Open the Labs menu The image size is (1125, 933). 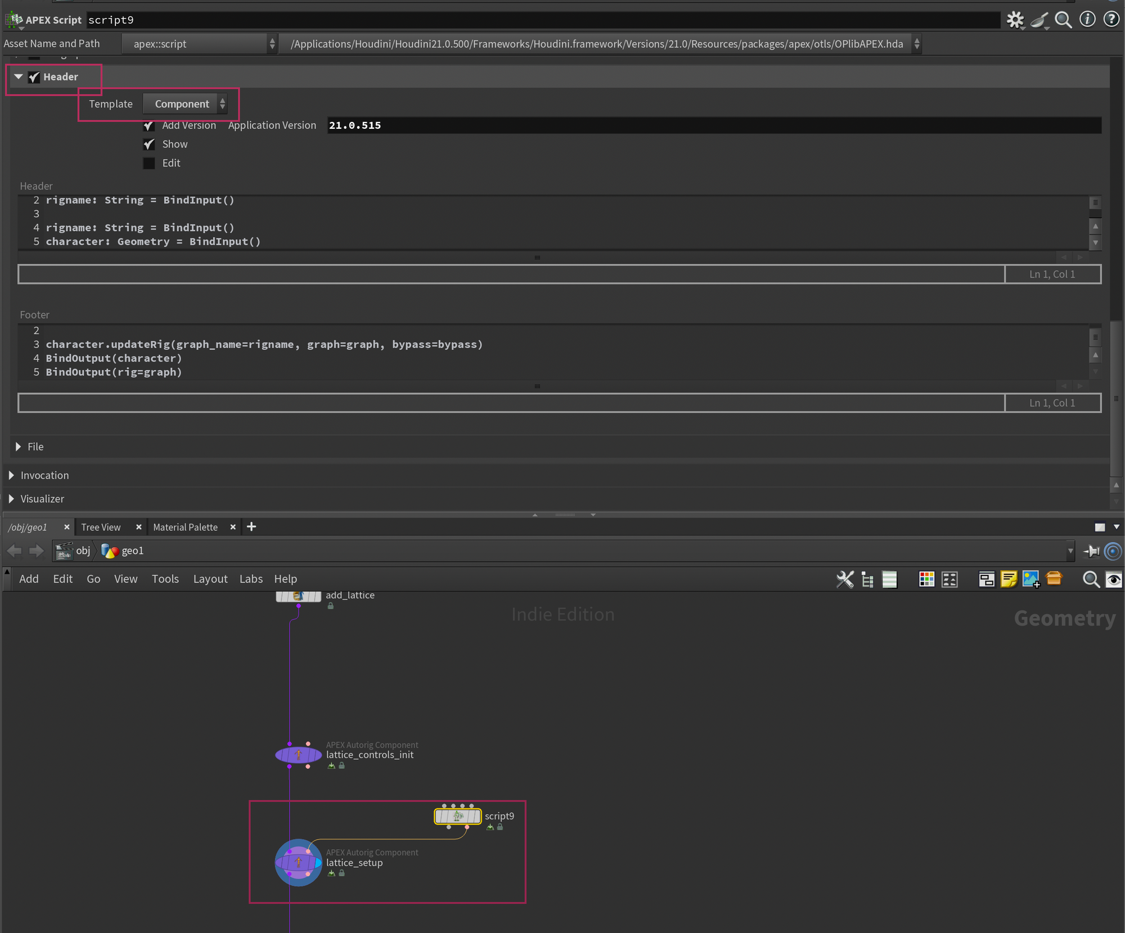251,579
